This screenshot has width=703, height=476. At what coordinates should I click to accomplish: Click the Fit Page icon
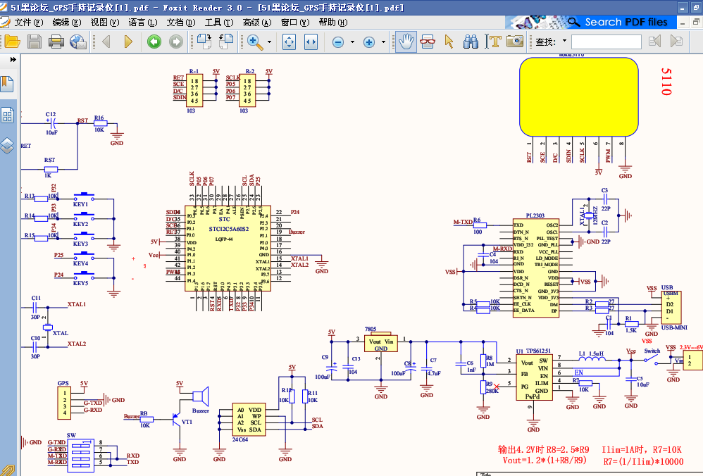coord(290,42)
